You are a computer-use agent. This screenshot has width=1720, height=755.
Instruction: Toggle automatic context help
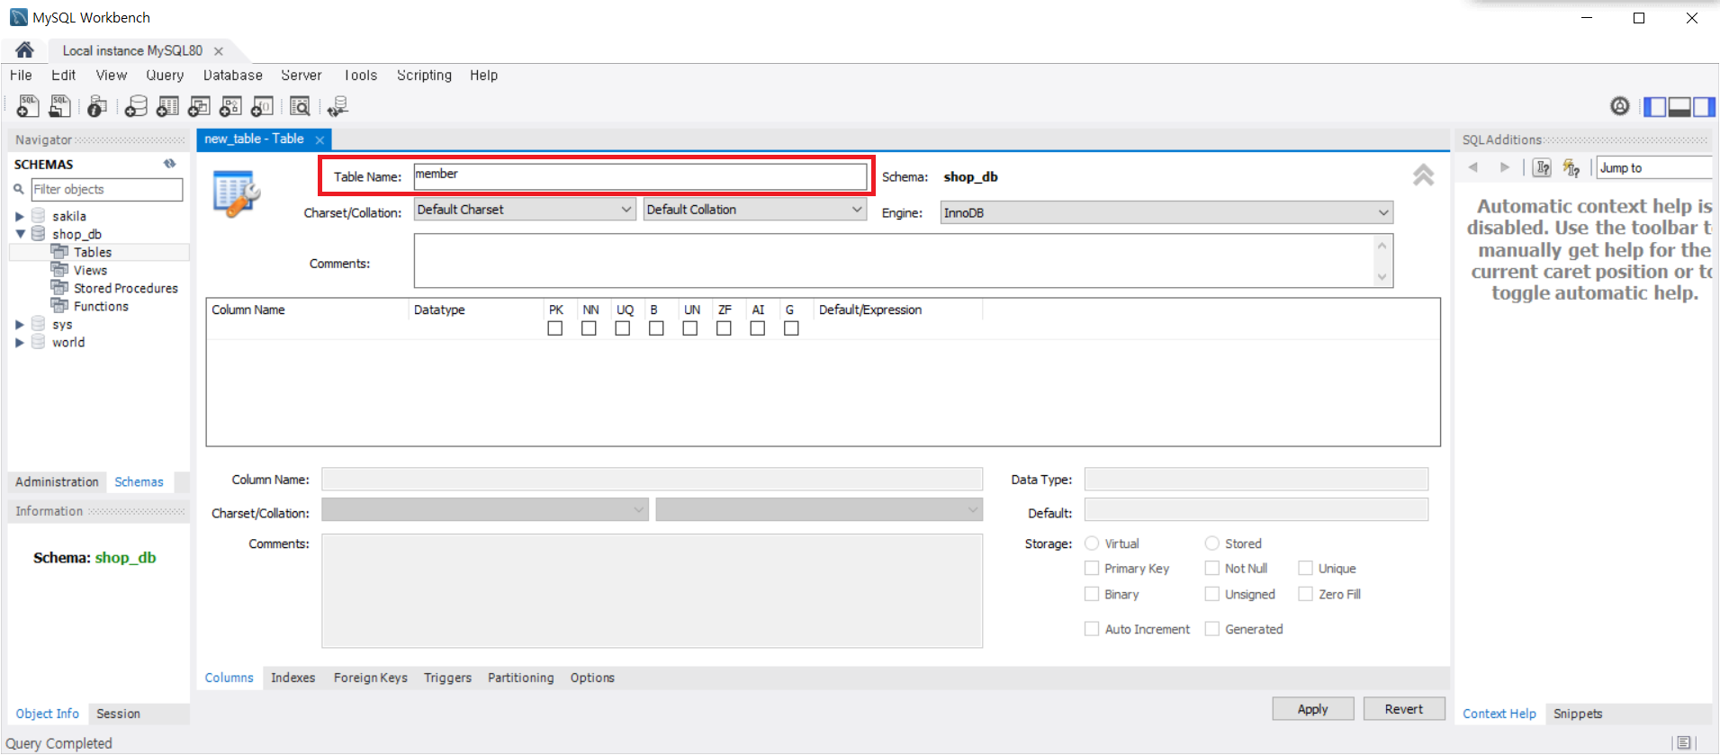click(1571, 167)
